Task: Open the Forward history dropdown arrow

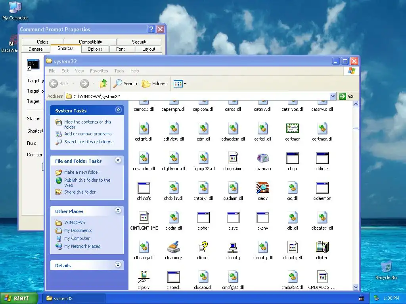Action: [x=94, y=84]
